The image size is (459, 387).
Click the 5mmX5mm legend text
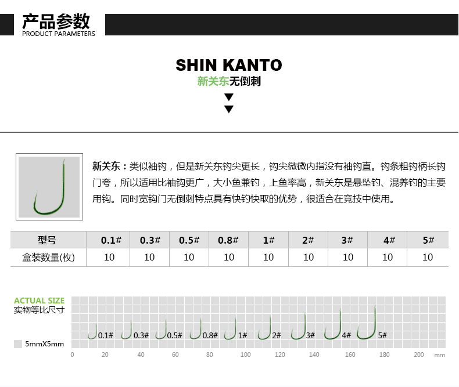tap(45, 344)
